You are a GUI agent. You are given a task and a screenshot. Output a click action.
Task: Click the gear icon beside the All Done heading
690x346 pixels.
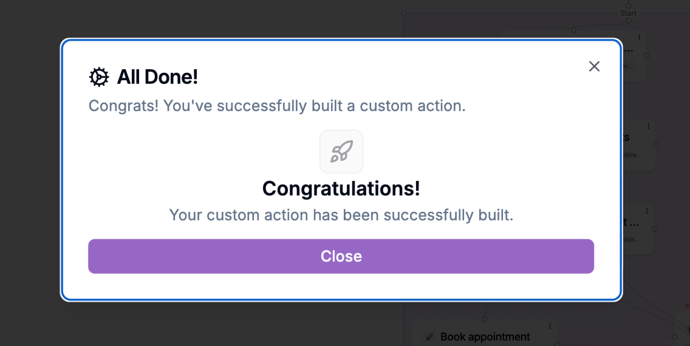click(x=99, y=77)
